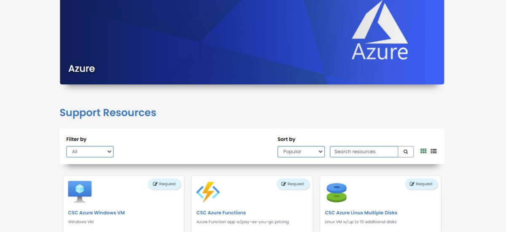The width and height of the screenshot is (506, 232).
Task: Open the CSC Azure Windows VM link
Action: pyautogui.click(x=96, y=213)
